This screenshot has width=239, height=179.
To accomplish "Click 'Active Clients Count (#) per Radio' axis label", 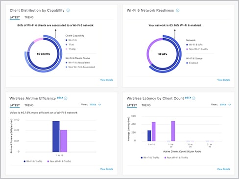I will [182, 152].
